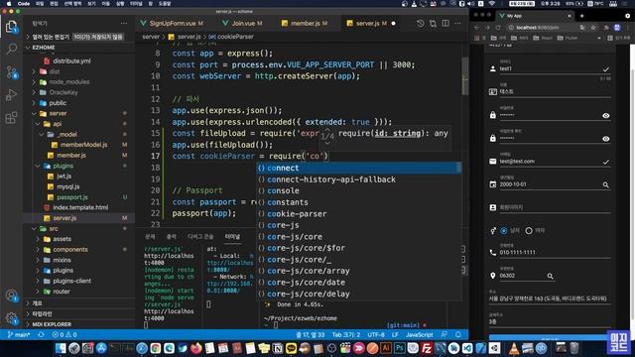635x357 pixels.
Task: Open the Extensions view in activity bar
Action: [x=11, y=118]
